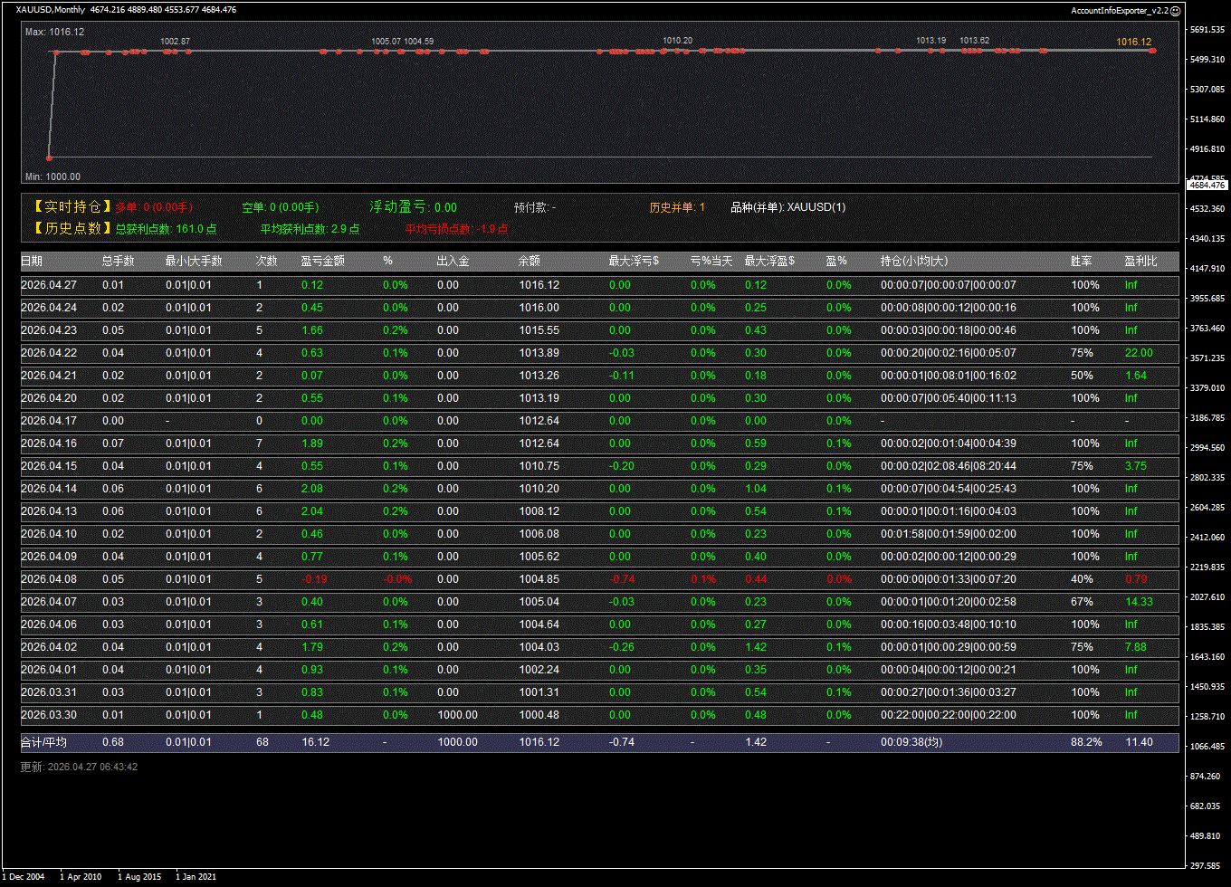Click the 1 Jan 2021 time axis label
This screenshot has width=1231, height=887.
pos(196,876)
